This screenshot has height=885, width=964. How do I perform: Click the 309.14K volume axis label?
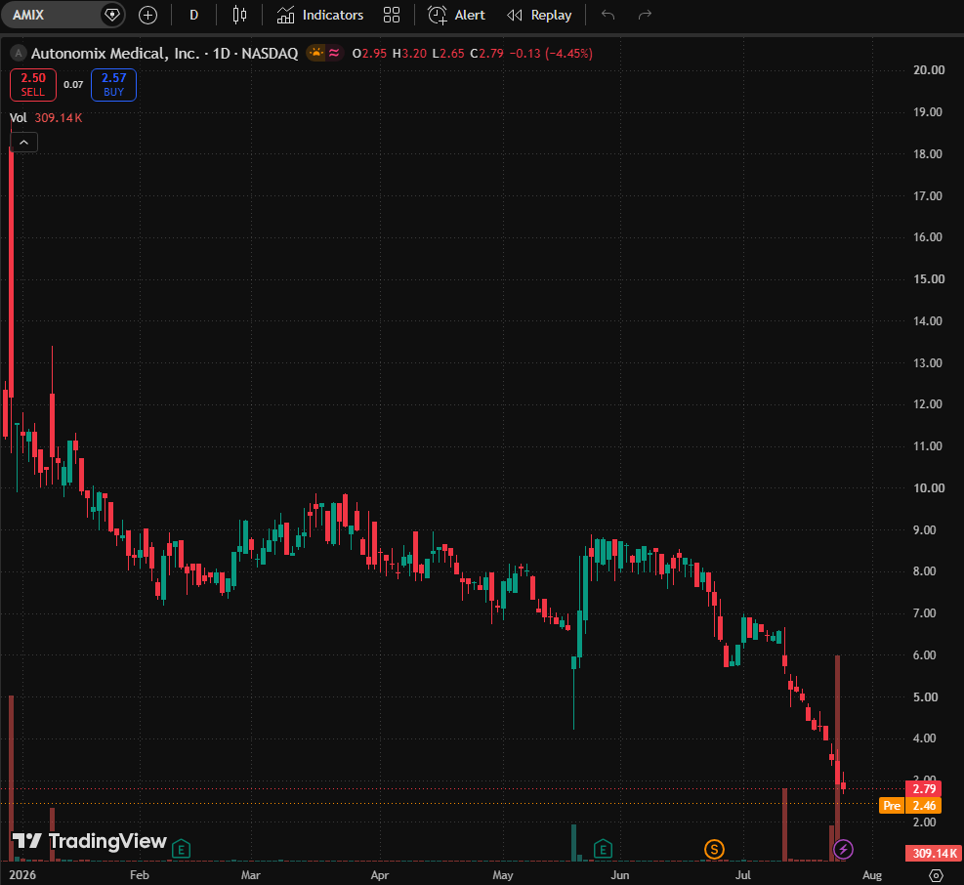[x=934, y=853]
